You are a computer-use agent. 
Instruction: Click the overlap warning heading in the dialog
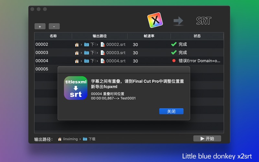(137, 84)
